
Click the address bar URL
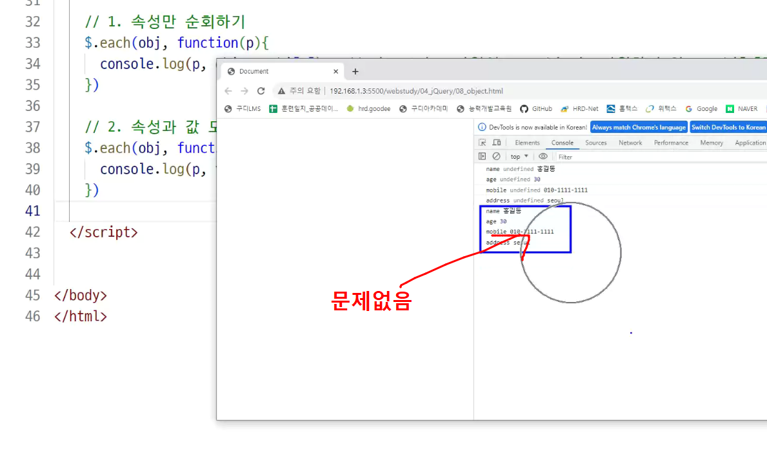pos(416,91)
